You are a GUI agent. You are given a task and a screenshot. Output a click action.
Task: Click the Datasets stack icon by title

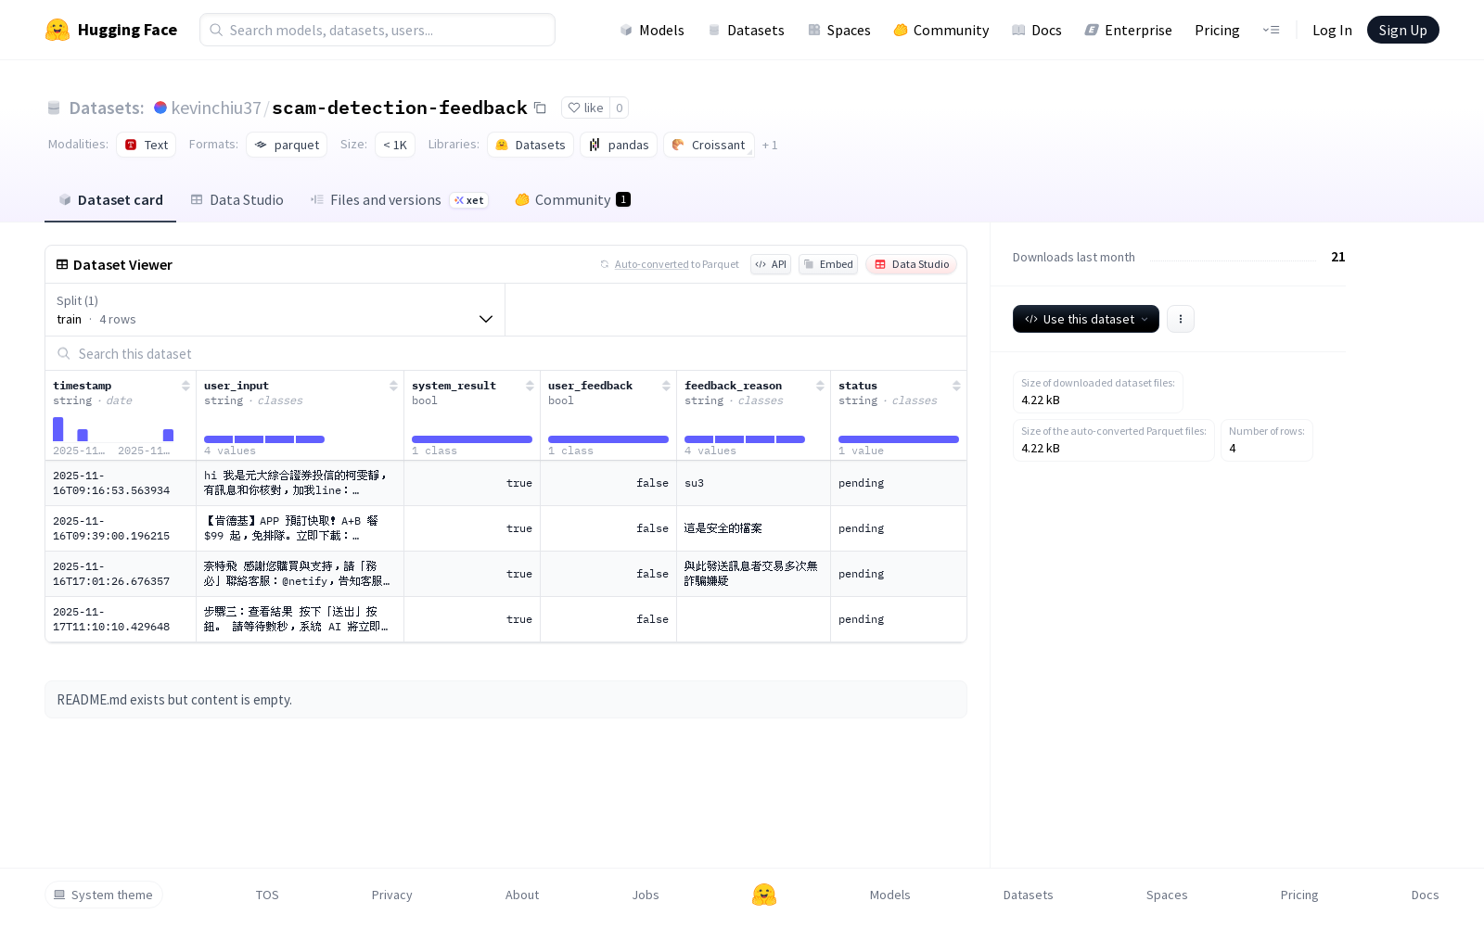click(x=54, y=108)
